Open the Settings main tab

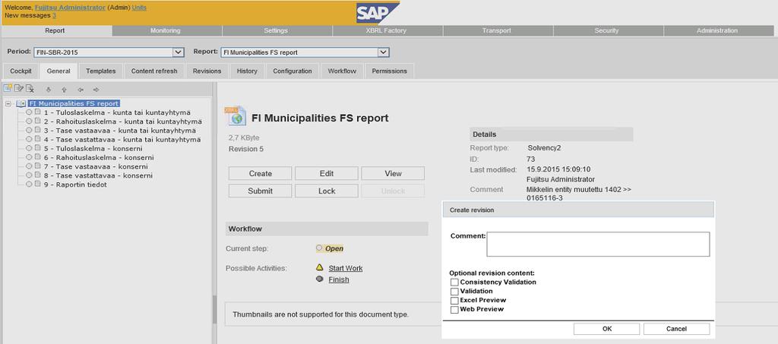(x=276, y=30)
